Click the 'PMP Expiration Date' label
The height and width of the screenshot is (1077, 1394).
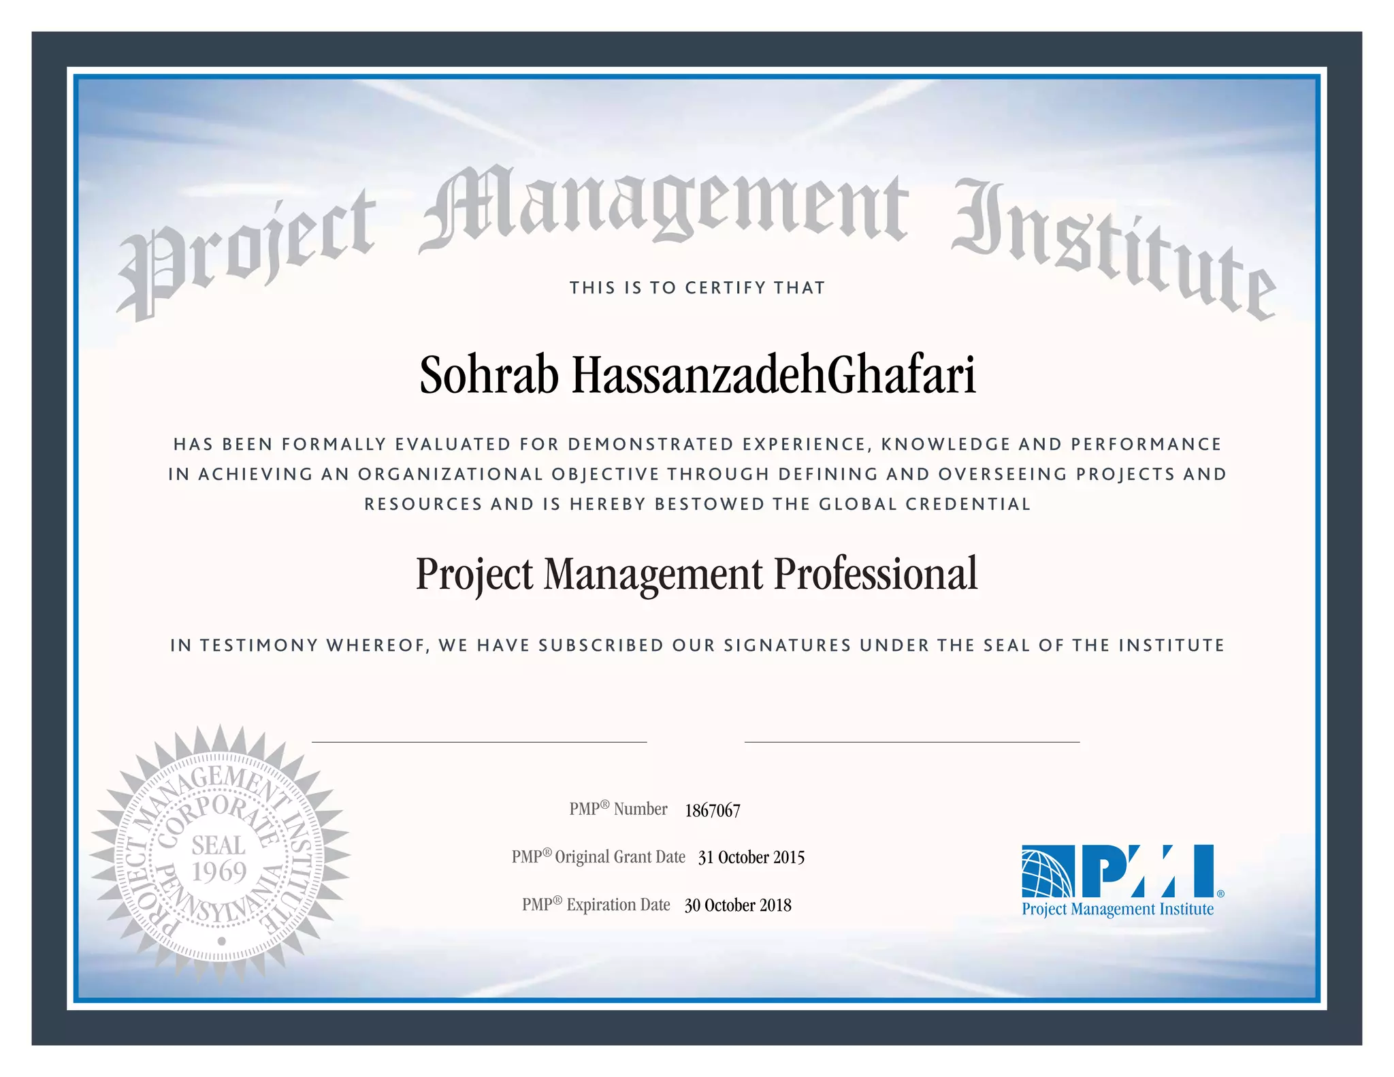596,904
